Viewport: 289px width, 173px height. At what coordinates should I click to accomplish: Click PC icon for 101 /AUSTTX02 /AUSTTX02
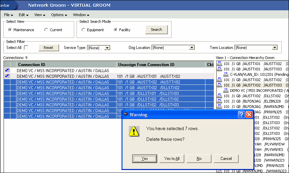click(x=219, y=79)
